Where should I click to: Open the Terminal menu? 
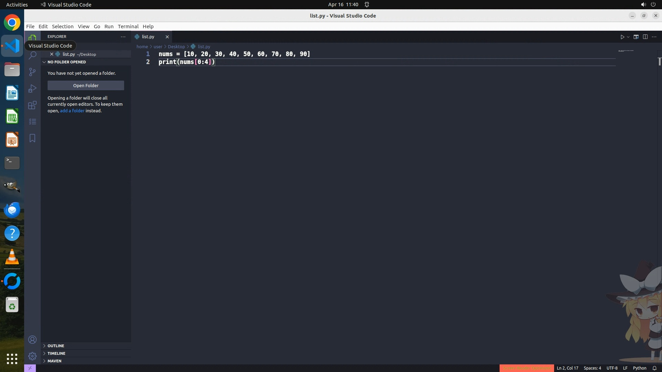click(x=128, y=26)
